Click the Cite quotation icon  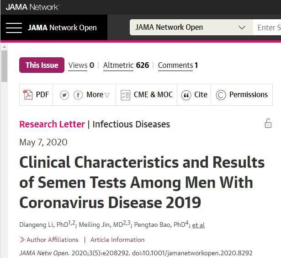(186, 95)
